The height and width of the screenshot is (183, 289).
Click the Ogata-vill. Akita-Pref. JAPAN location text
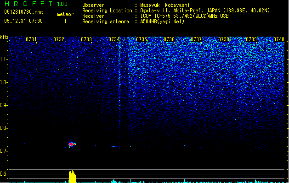(x=205, y=11)
